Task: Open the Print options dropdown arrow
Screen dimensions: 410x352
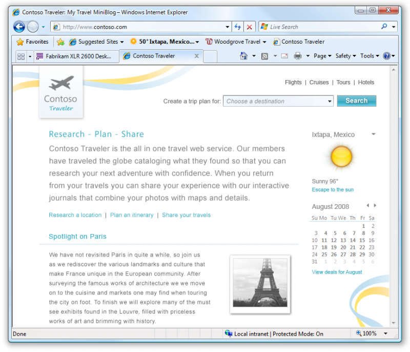Action: coord(308,56)
